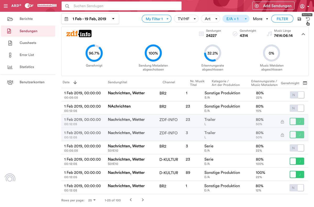Open Cuesheets in the sidebar
Viewport: 314px width, 207px height.
tap(28, 43)
